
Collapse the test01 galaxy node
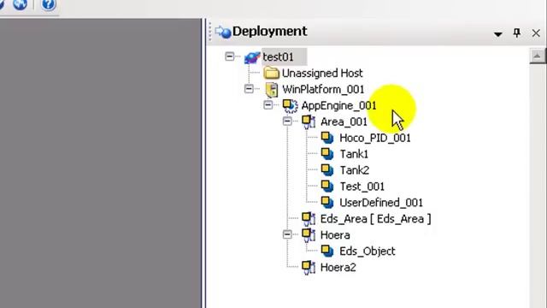tap(230, 56)
